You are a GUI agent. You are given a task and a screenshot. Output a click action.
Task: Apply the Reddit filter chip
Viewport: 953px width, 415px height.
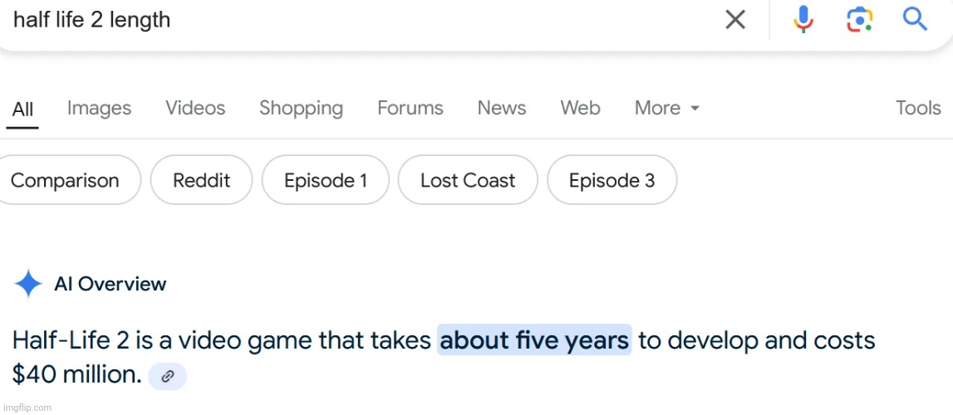coord(201,180)
